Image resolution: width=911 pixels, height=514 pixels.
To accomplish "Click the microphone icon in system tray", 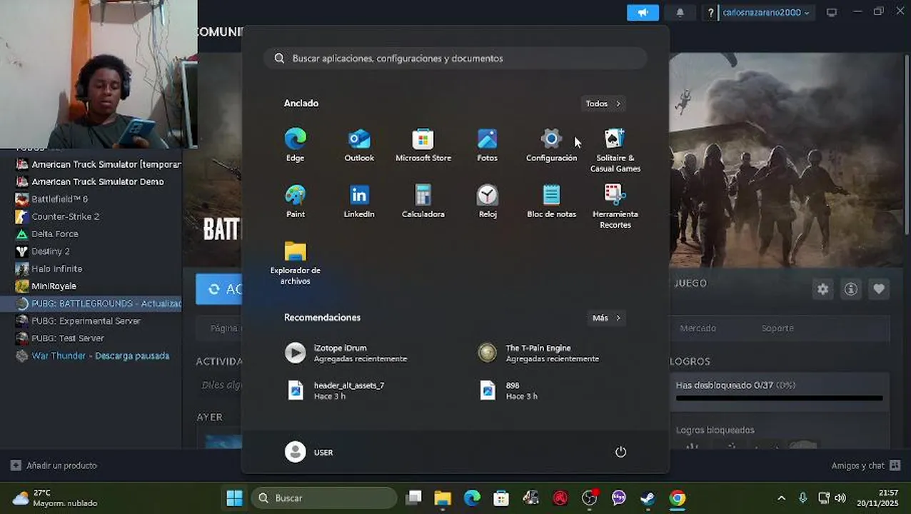I will tap(802, 498).
